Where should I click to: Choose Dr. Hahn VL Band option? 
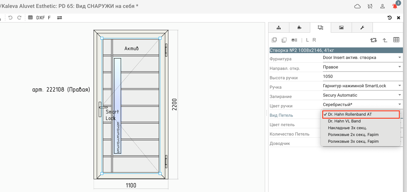[x=361, y=121]
